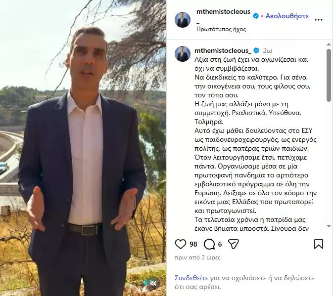Click the 6 comments count
333x296 pixels.
[220, 244]
